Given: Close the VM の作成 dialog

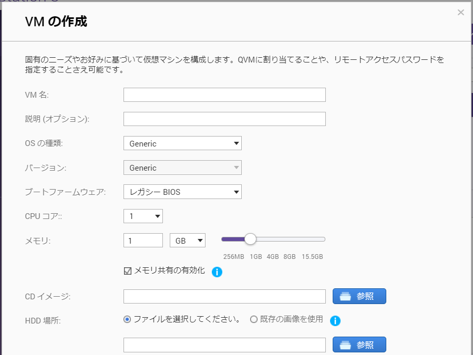Looking at the screenshot, I should (460, 13).
